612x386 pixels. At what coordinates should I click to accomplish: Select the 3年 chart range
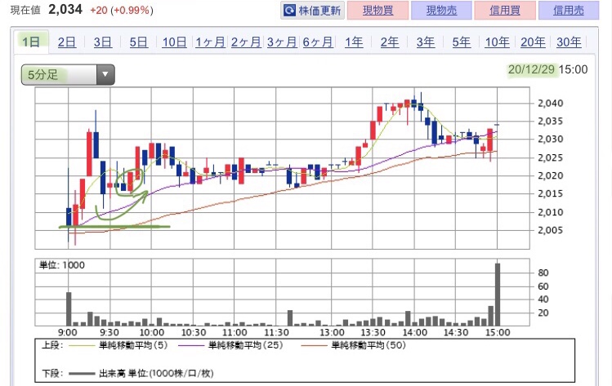pyautogui.click(x=426, y=42)
